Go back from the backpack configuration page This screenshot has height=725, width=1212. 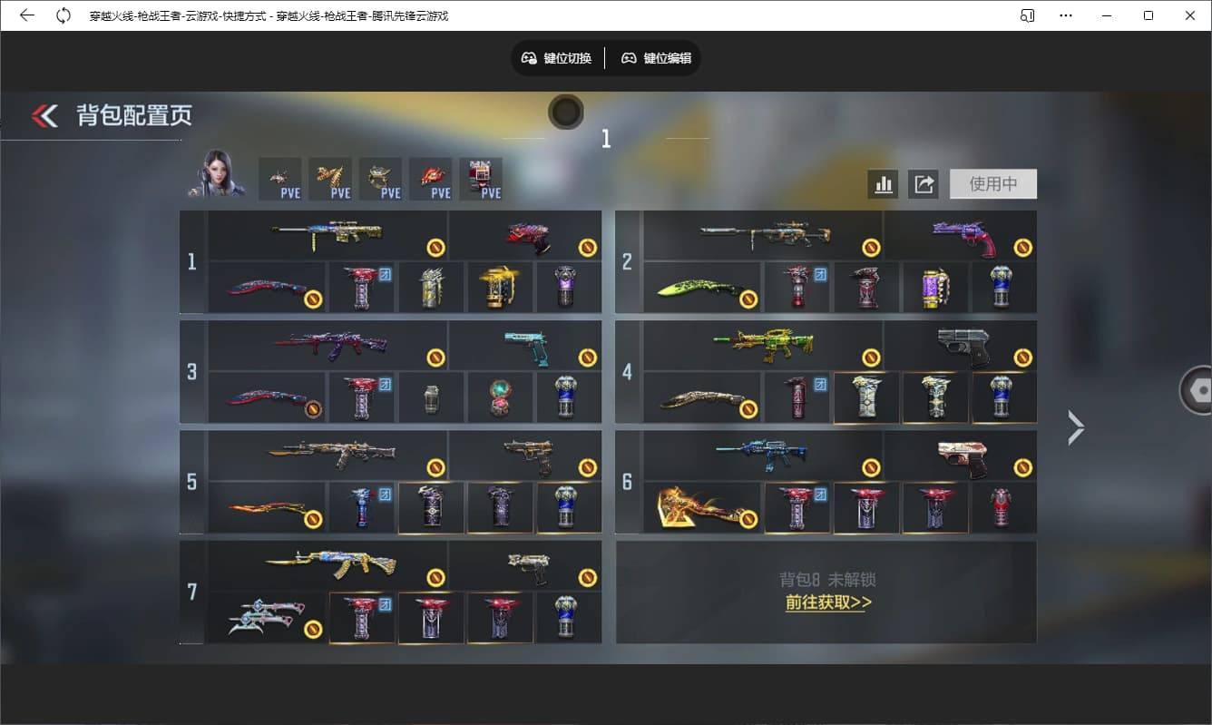point(44,115)
